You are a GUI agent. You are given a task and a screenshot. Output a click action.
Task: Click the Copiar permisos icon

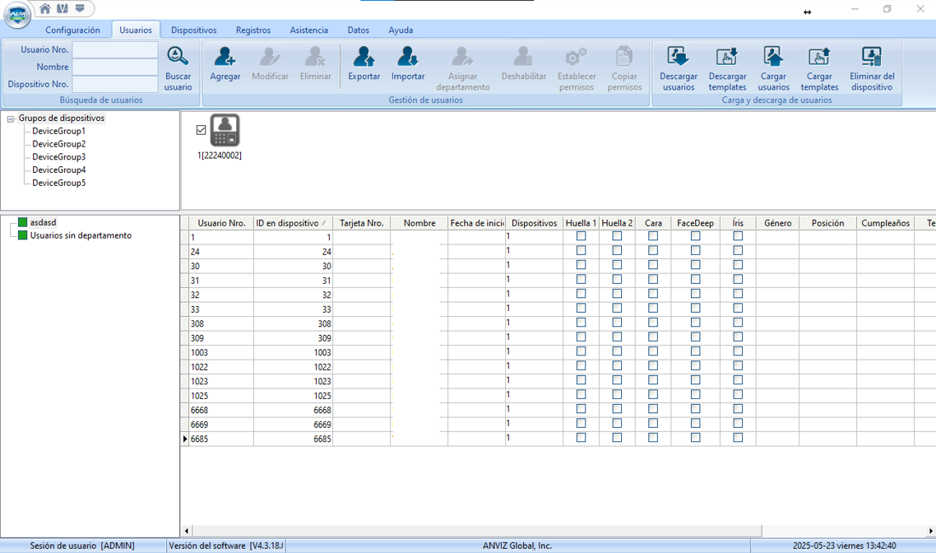(624, 57)
